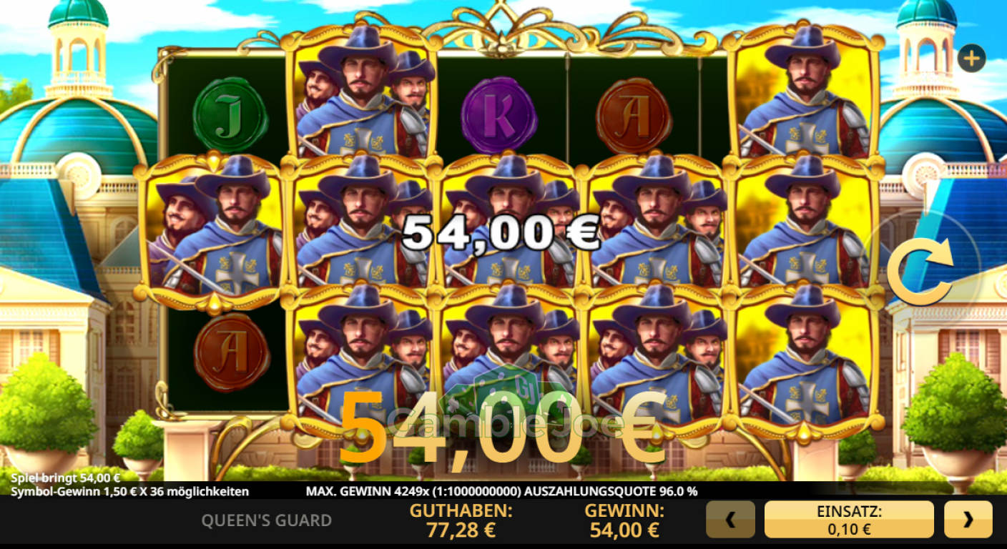
Task: Click the Queen's Guard game title
Action: (266, 520)
